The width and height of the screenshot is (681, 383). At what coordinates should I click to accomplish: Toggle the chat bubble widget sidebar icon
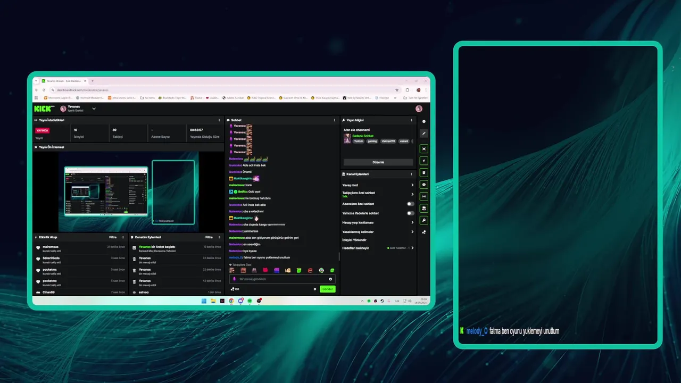pyautogui.click(x=424, y=185)
